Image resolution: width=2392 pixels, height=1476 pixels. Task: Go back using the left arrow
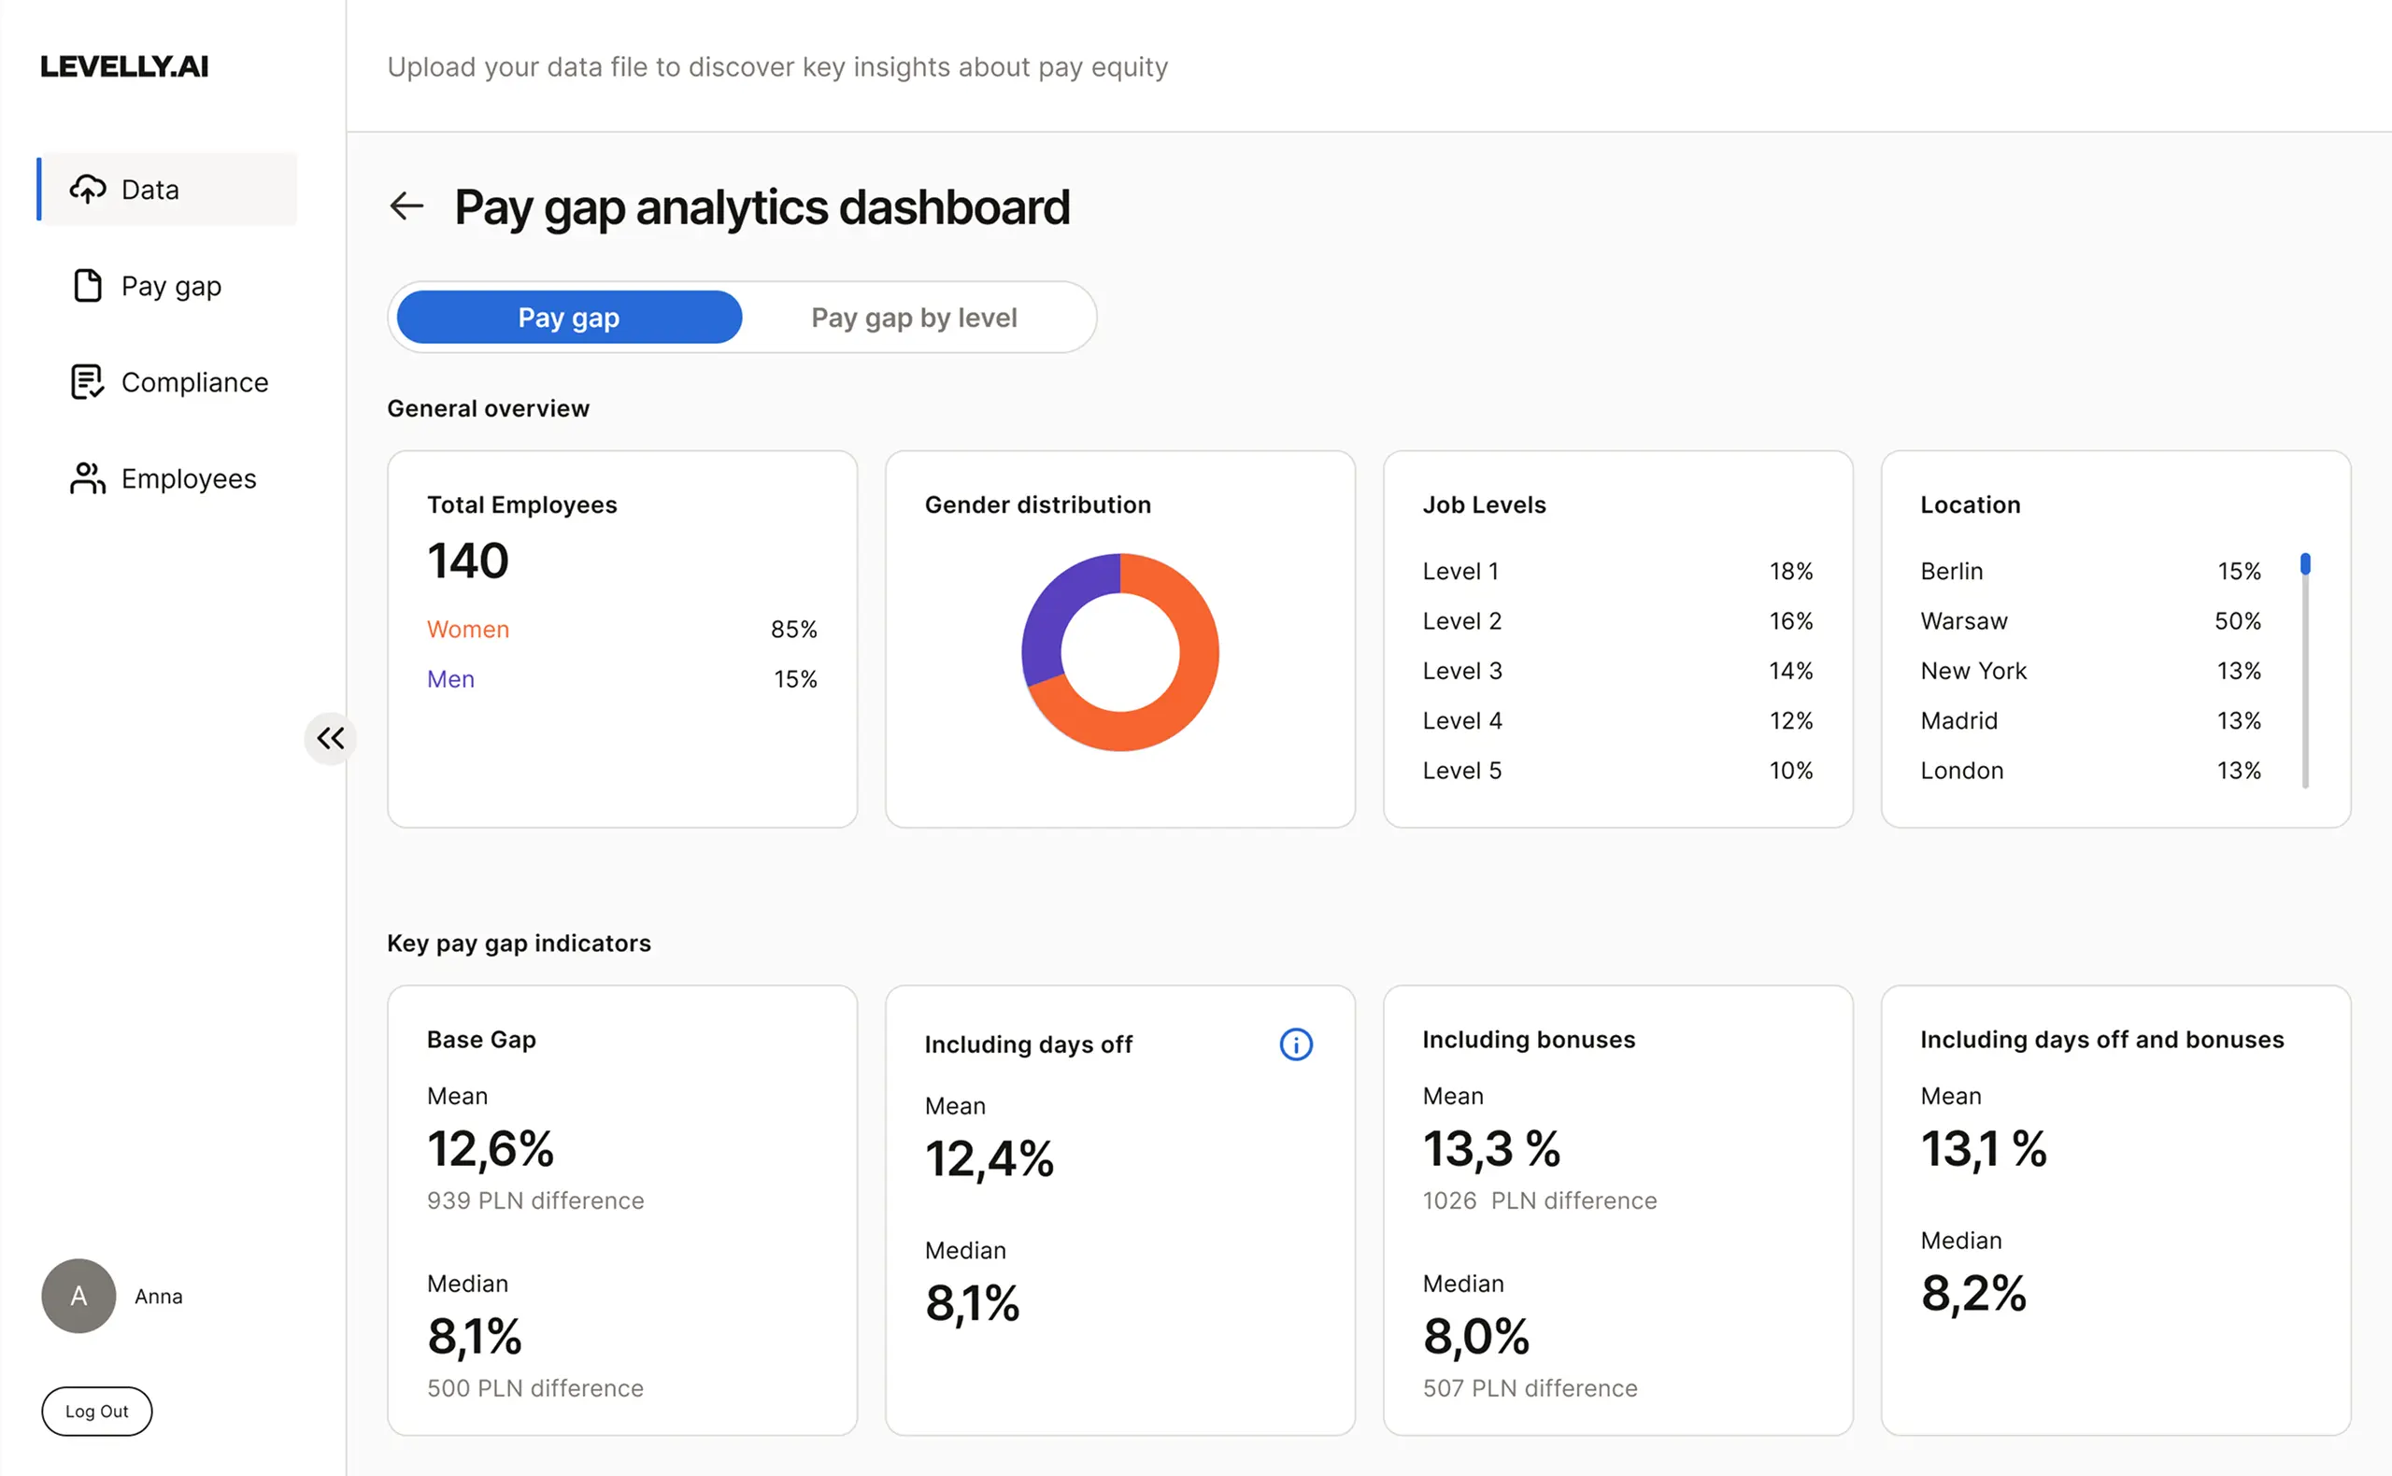point(406,206)
